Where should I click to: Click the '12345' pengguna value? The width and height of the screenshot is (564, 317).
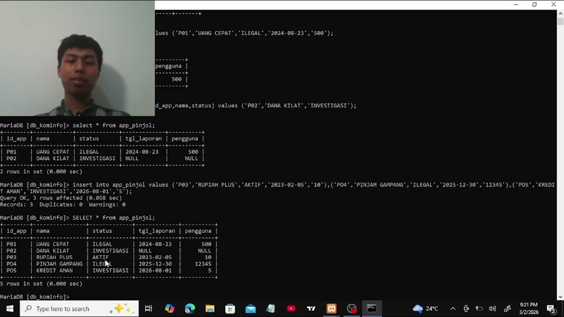tap(203, 264)
